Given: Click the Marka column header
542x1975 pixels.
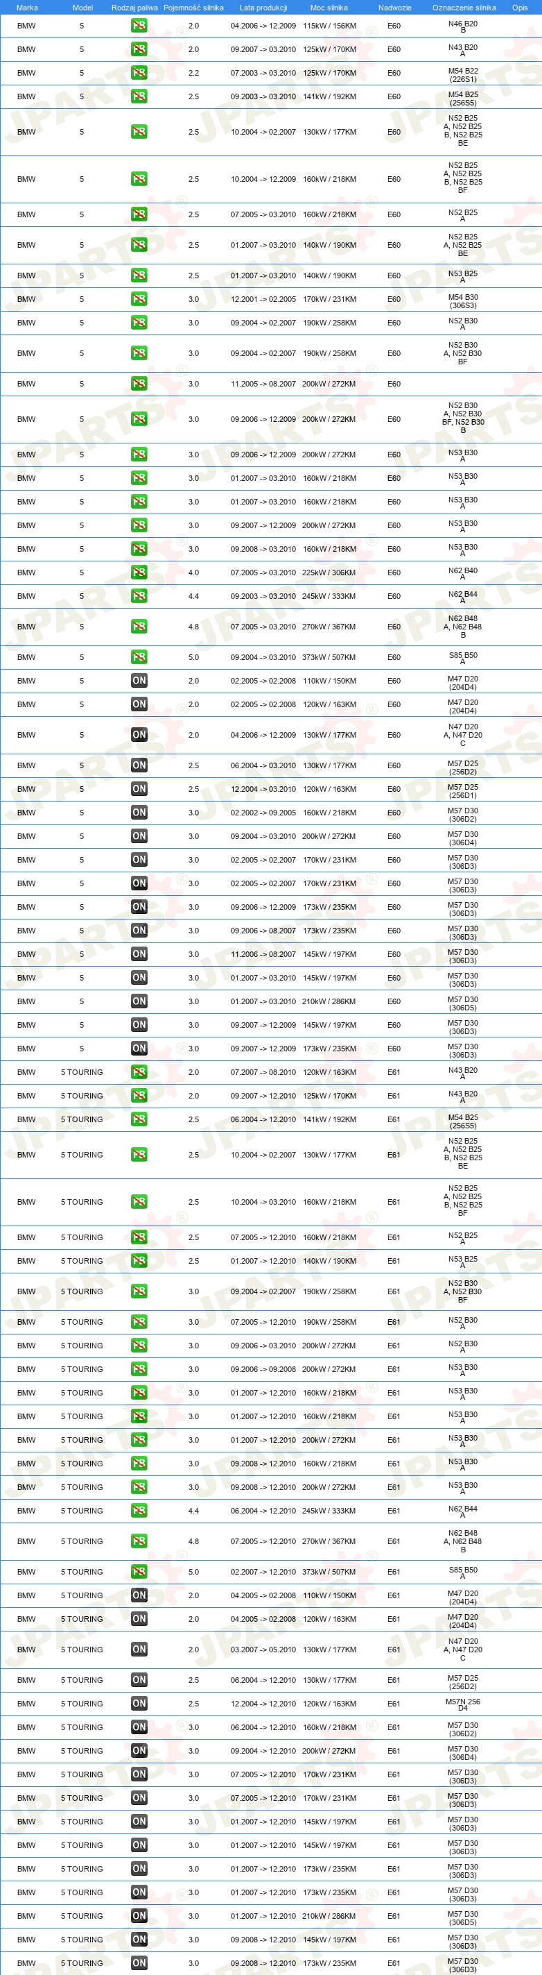Looking at the screenshot, I should tap(27, 8).
